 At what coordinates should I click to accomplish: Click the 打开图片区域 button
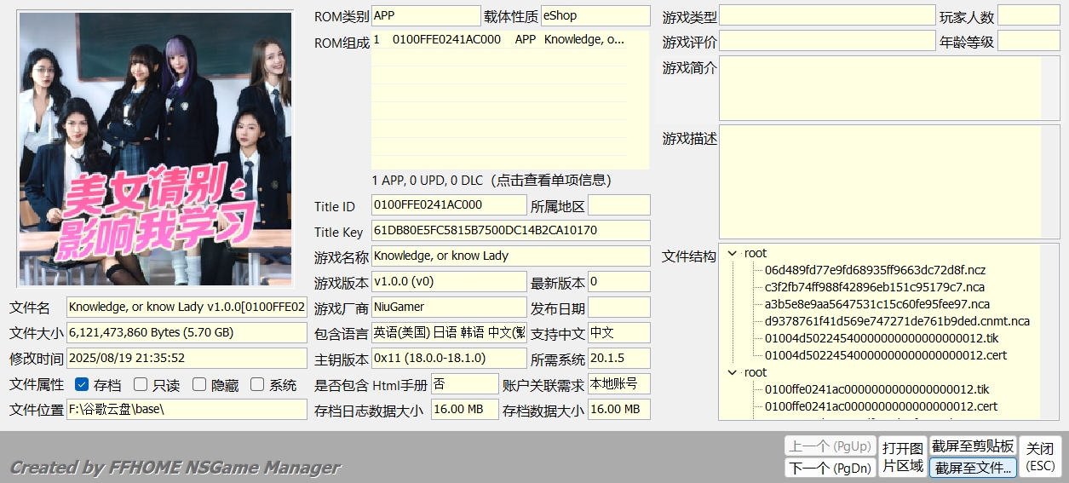[x=902, y=457]
